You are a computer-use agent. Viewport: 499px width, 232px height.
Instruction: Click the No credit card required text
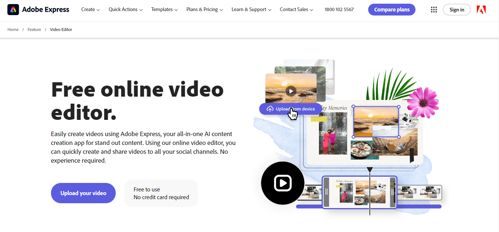click(x=161, y=197)
